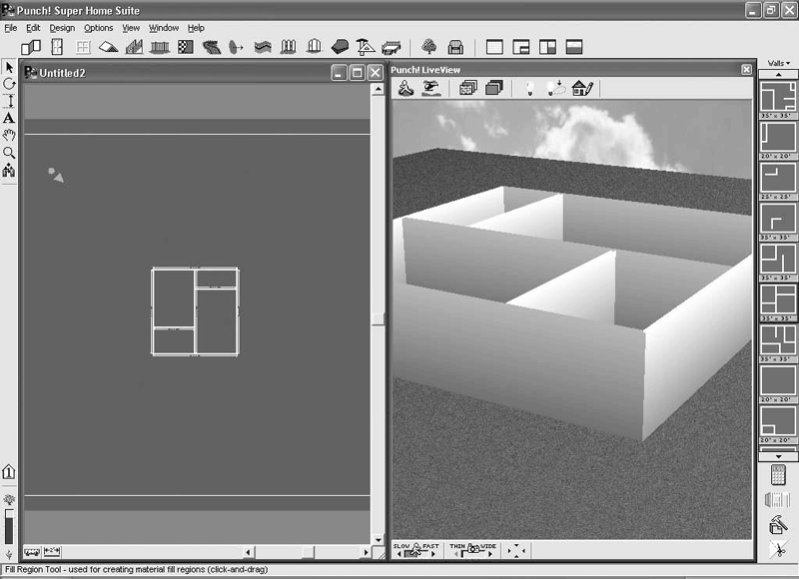Image resolution: width=799 pixels, height=579 pixels.
Task: Choose the top wall layout template thumbnail
Action: coord(778,99)
